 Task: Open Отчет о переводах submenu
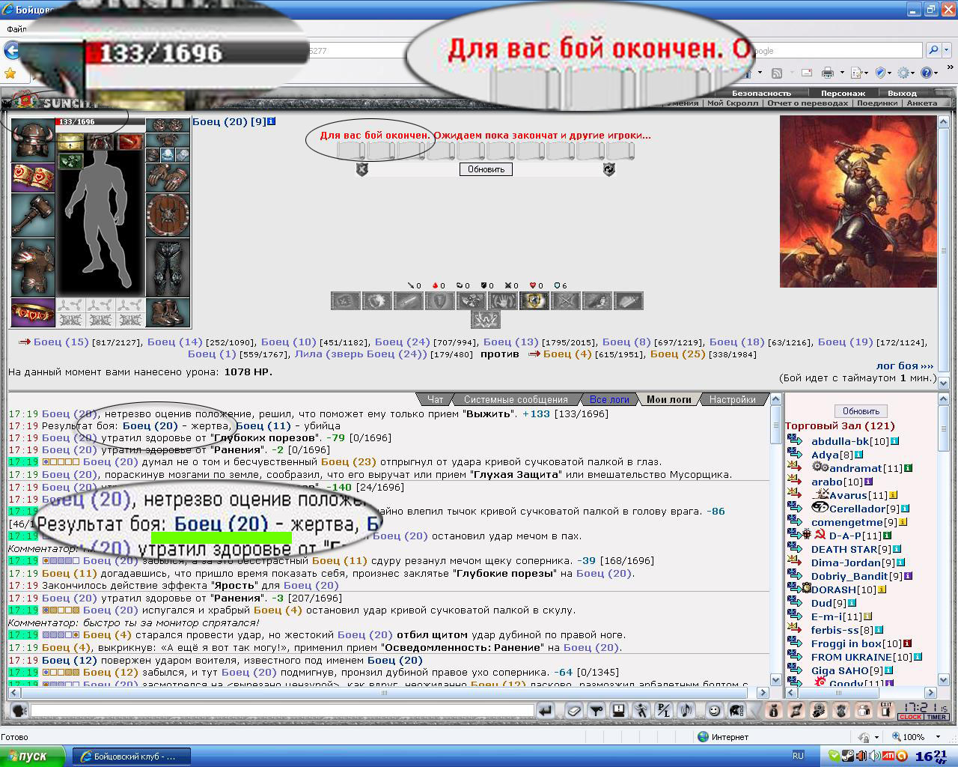808,103
